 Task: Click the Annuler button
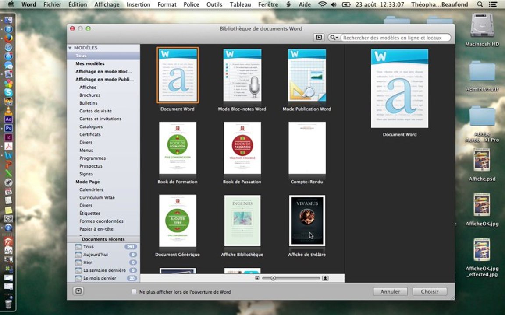(x=390, y=291)
